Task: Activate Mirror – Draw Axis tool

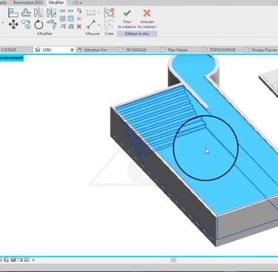Action: (x=51, y=13)
